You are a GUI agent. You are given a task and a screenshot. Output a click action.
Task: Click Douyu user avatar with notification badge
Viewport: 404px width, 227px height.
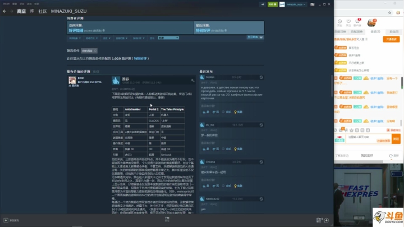(x=371, y=22)
